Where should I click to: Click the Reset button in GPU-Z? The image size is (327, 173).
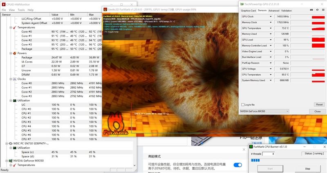(x=319, y=104)
